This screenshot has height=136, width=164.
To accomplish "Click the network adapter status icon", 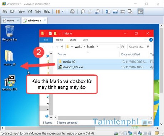I will click(130, 133).
